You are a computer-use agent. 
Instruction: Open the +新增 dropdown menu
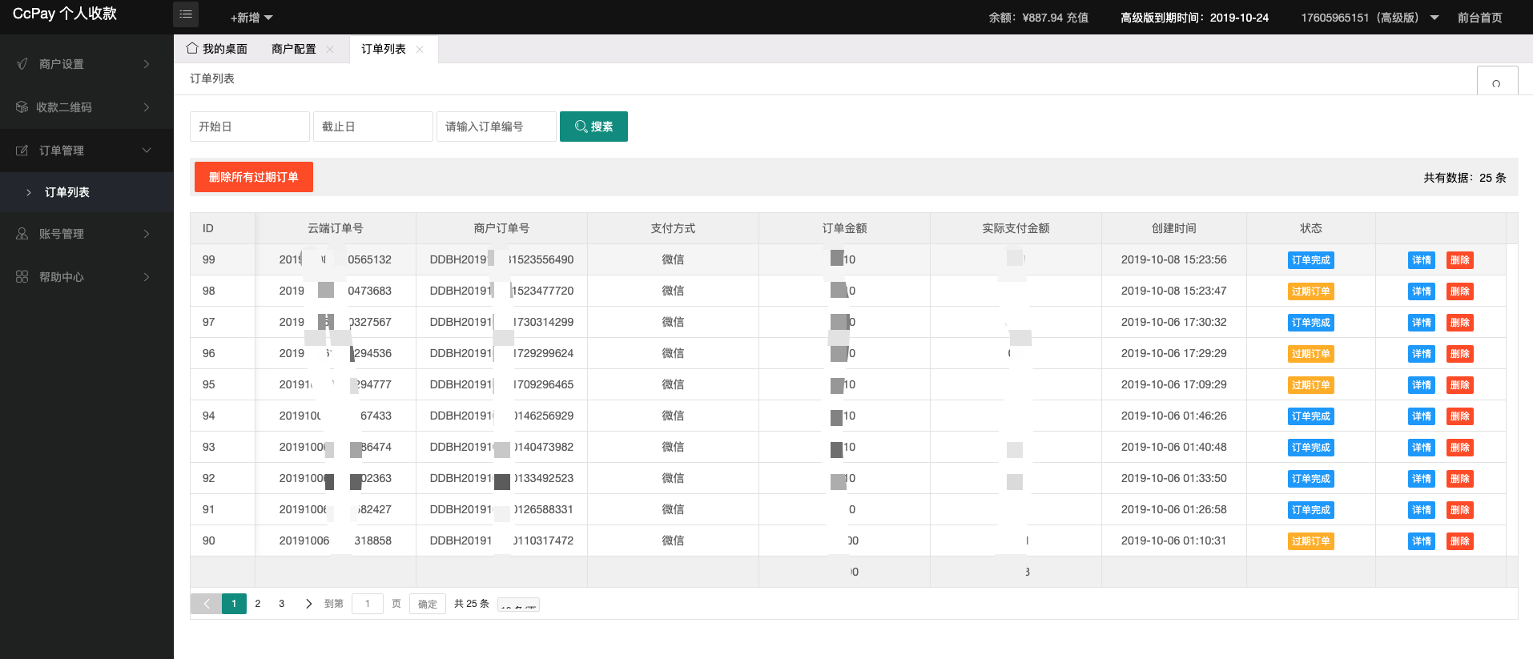pos(251,18)
